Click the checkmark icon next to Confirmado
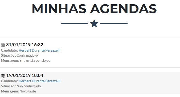The width and height of the screenshot is (180, 97). click(37, 56)
